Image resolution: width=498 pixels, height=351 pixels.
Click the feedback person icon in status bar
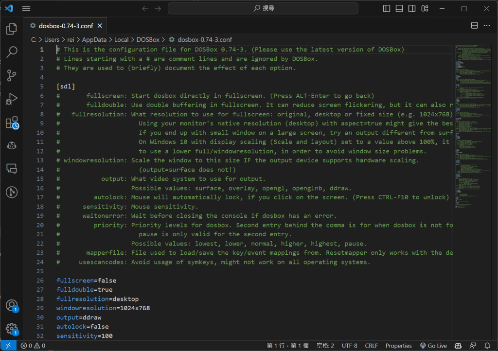(473, 346)
